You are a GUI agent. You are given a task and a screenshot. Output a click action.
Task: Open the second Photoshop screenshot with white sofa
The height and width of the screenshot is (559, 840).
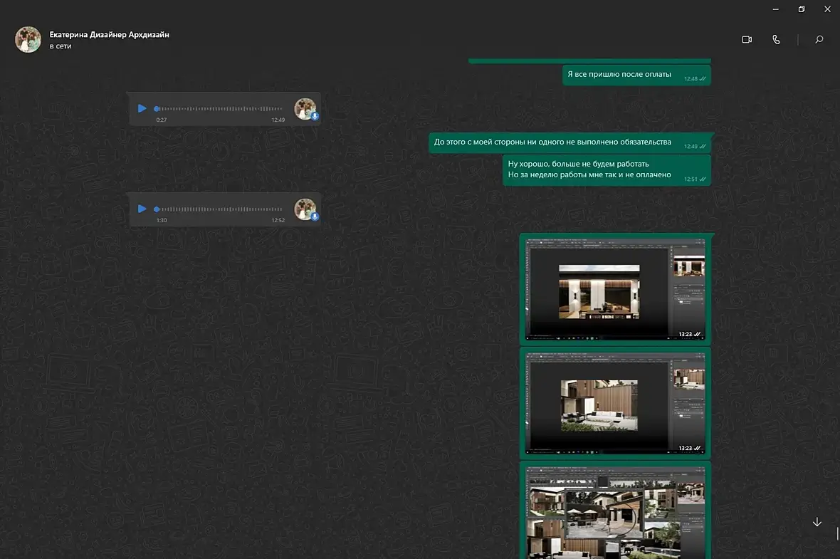click(615, 403)
